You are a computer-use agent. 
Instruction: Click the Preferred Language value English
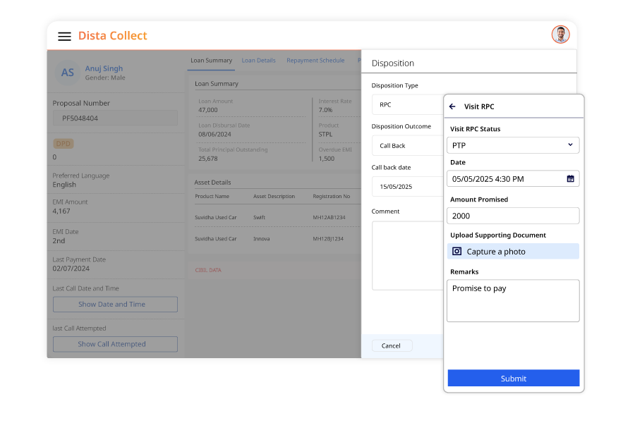[x=64, y=185]
